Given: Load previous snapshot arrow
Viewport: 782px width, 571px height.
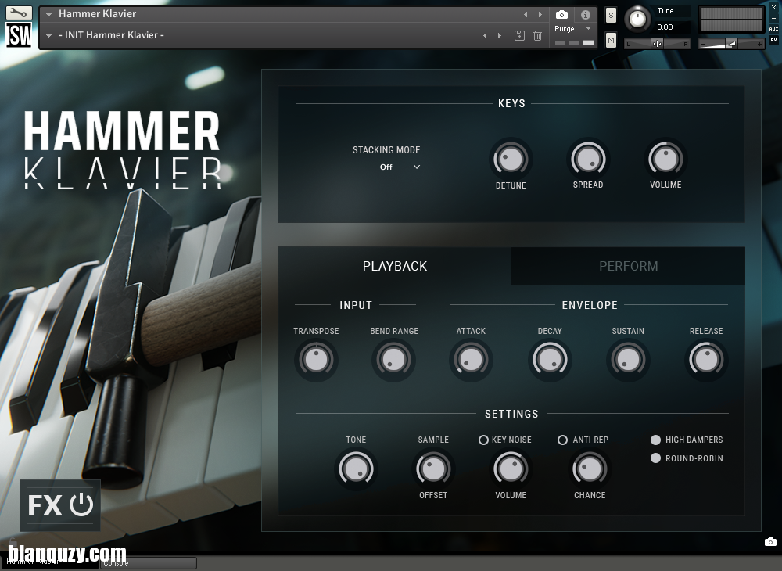Looking at the screenshot, I should click(485, 35).
